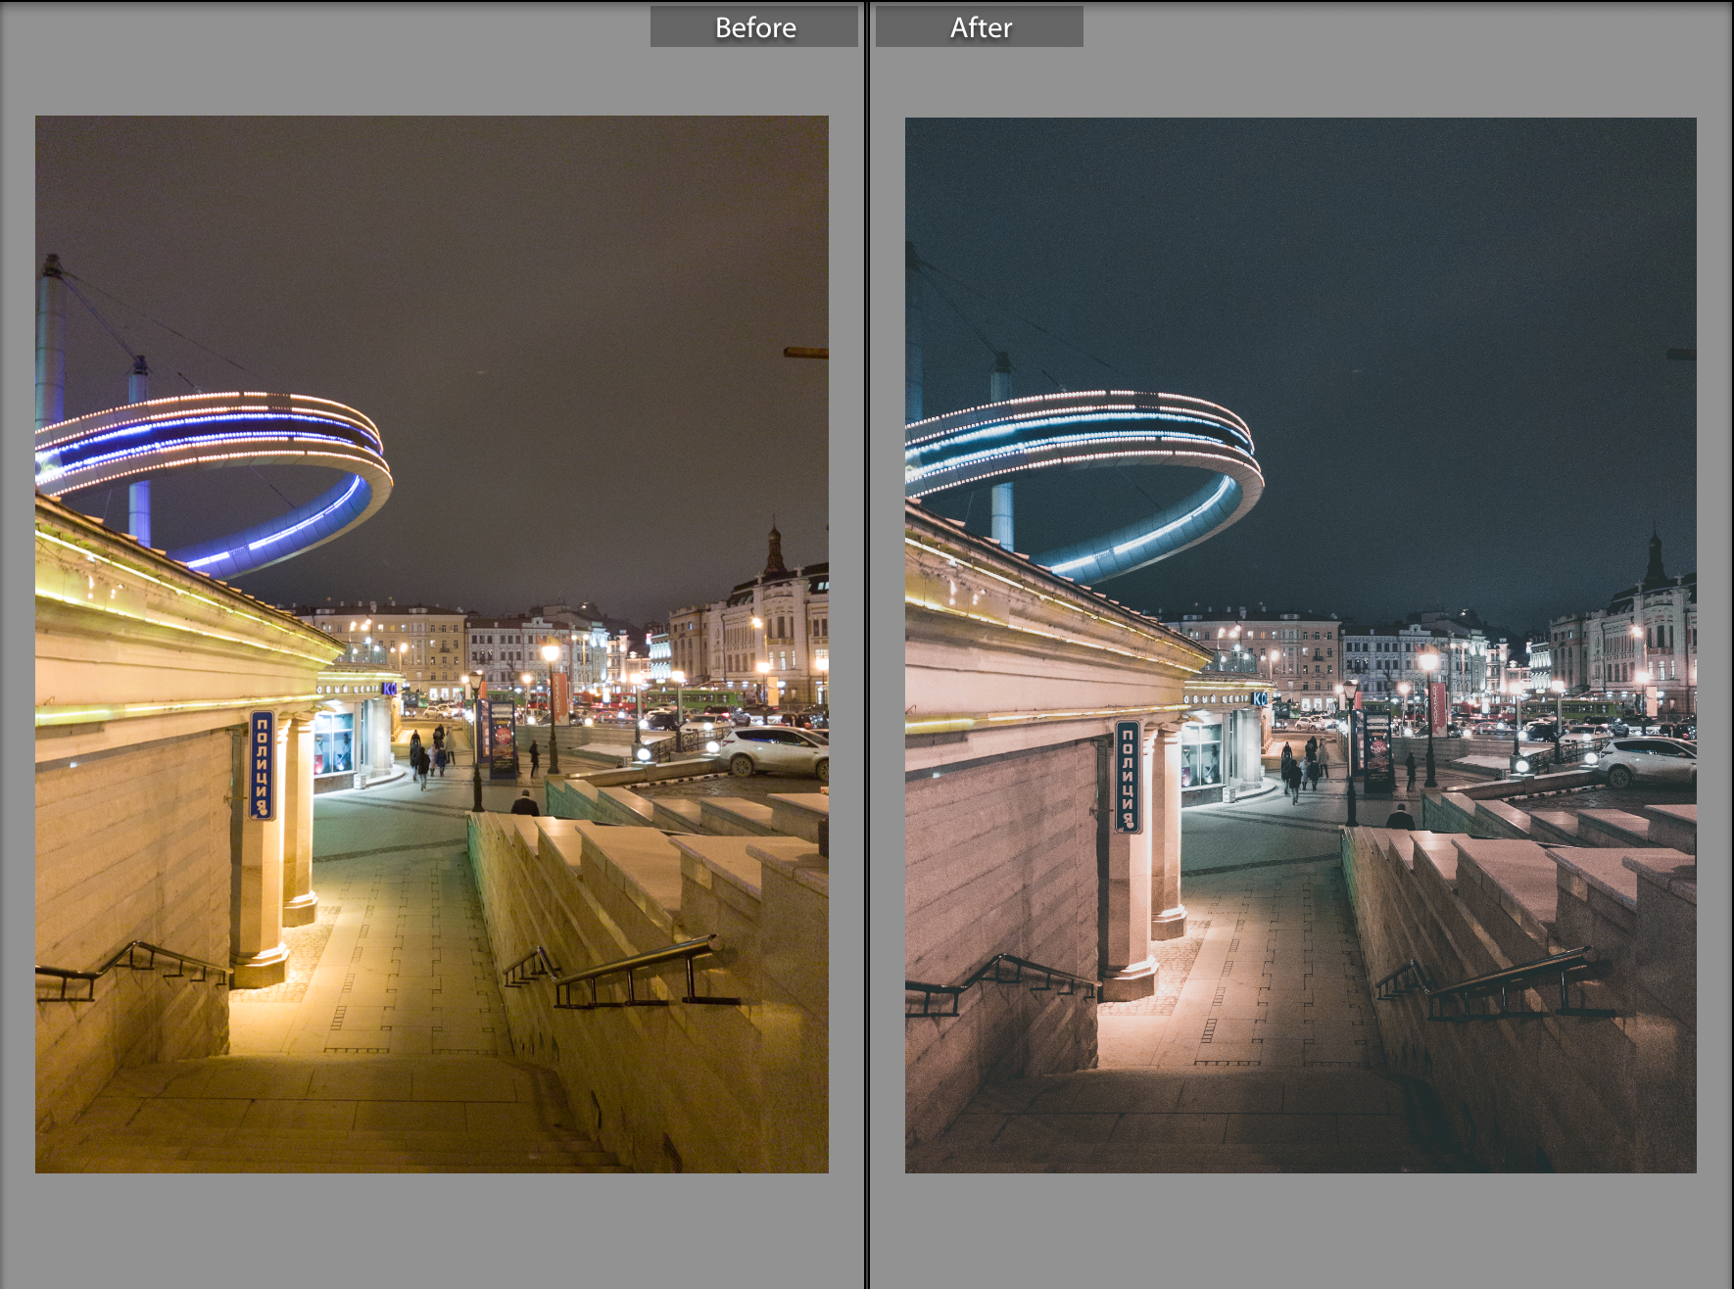Screen dimensions: 1734x1289
Task: Click the police sign in the After photo
Action: [1128, 777]
